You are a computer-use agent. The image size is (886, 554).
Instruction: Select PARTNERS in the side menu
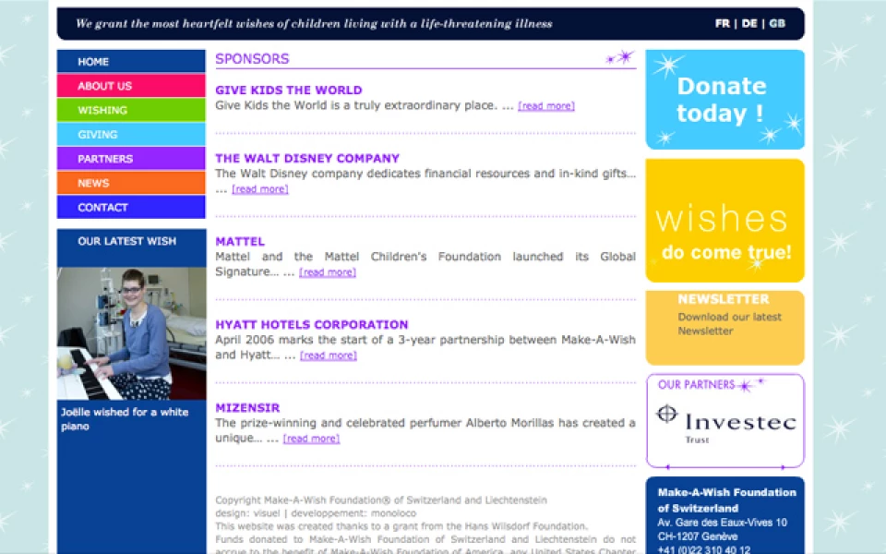[x=131, y=158]
